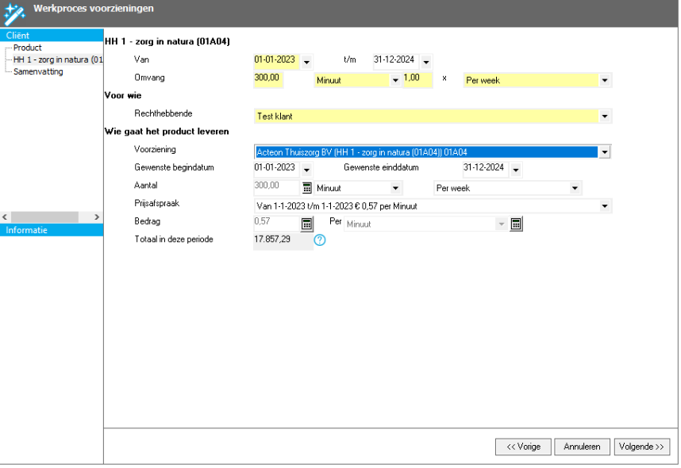The image size is (681, 468).
Task: Open the Prijsafspraak dropdown list
Action: point(606,206)
